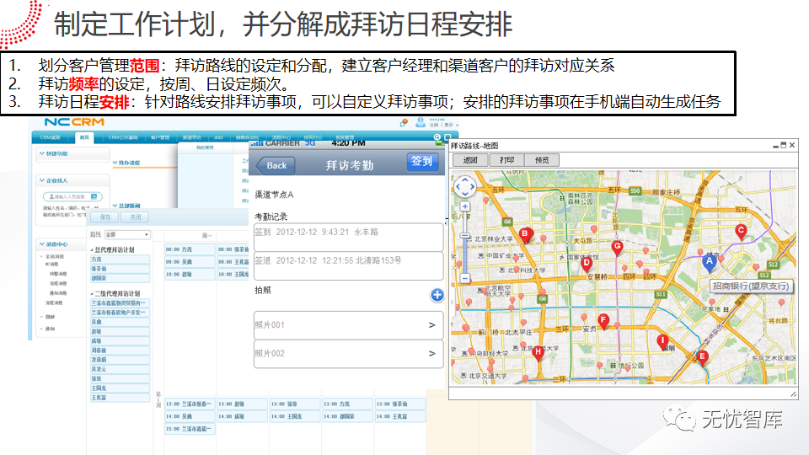Image resolution: width=809 pixels, height=455 pixels.
Task: Tap the 签到 button in mobile header
Action: pos(421,162)
